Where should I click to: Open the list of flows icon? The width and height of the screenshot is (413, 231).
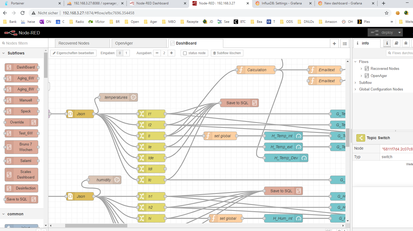345,43
